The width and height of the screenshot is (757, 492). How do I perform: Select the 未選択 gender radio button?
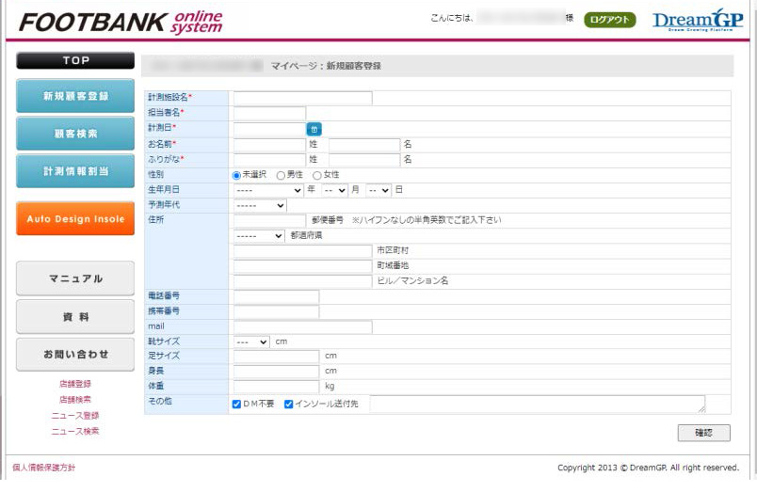pos(237,175)
